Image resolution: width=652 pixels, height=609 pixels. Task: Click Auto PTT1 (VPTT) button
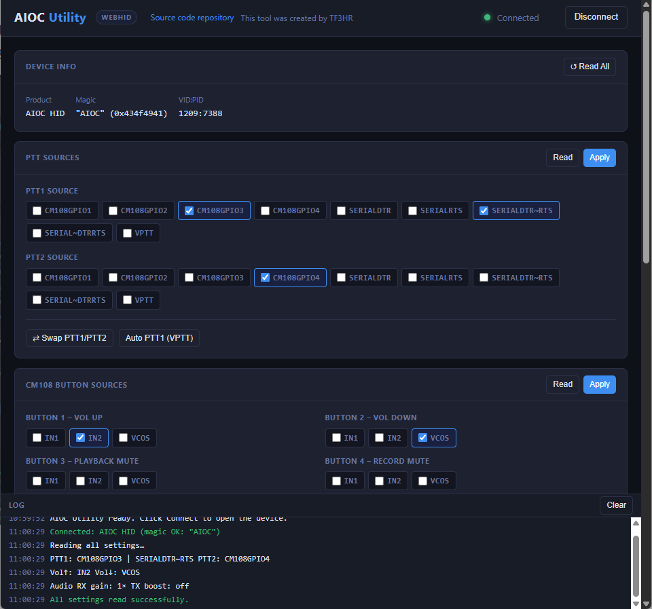pyautogui.click(x=159, y=338)
